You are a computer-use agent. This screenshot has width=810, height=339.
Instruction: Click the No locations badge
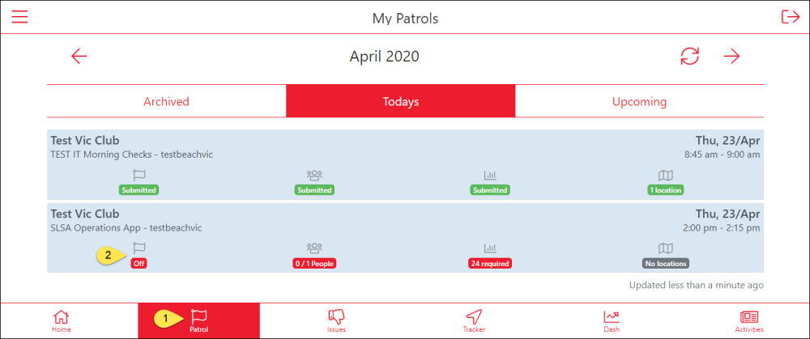(665, 263)
